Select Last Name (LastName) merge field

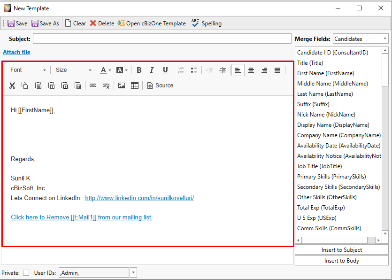[x=325, y=94]
